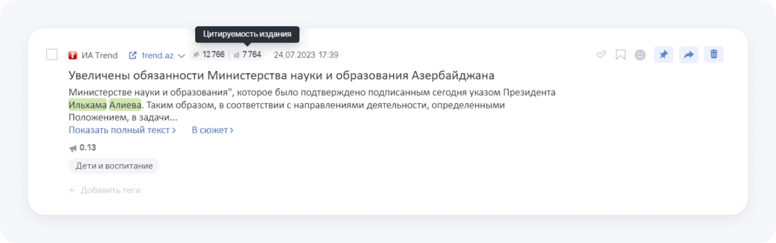Expand "Показать полный текст"
The width and height of the screenshot is (776, 243).
(x=122, y=130)
